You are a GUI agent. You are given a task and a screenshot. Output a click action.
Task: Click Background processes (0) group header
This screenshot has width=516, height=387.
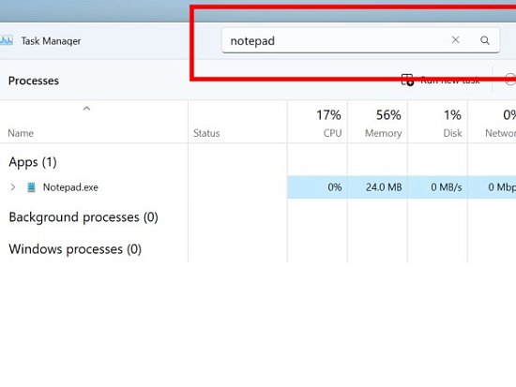(83, 217)
